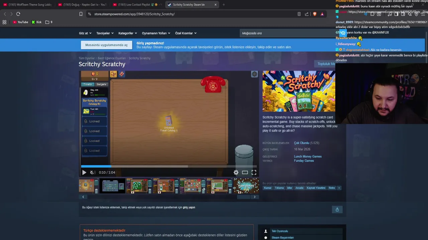This screenshot has width=428, height=240.
Task: Switch to the Low Cortisol Playlist tab
Action: click(137, 5)
